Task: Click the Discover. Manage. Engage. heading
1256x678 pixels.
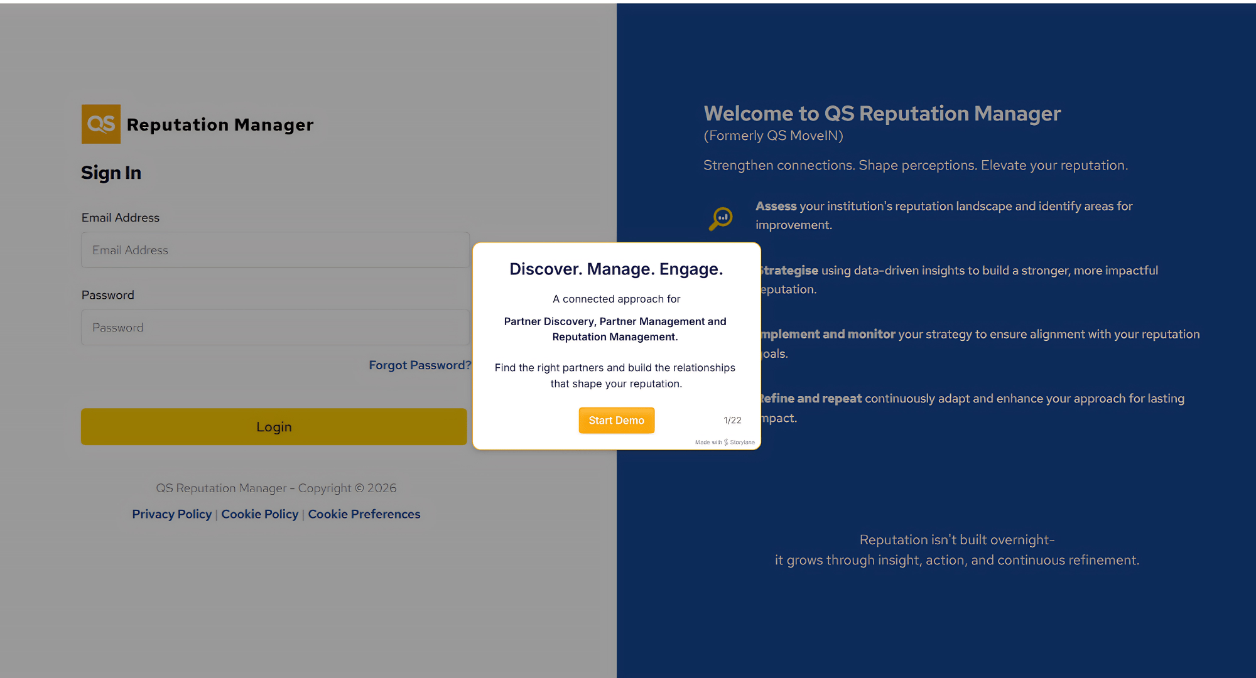Action: 616,269
